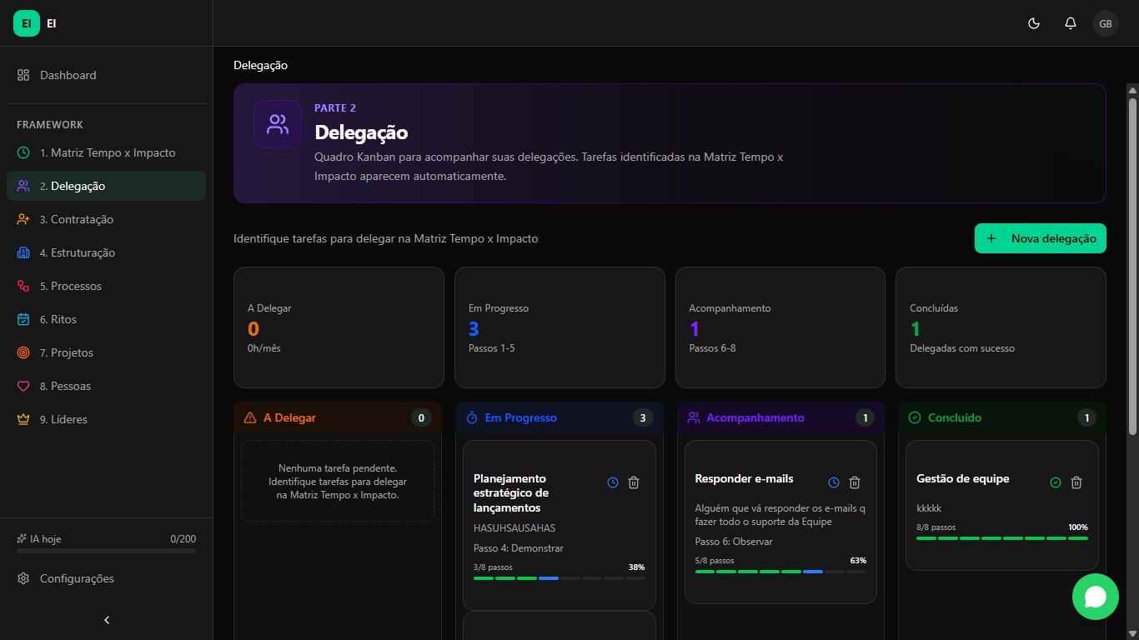The height and width of the screenshot is (640, 1139).
Task: Click the green check icon on Gestão de equipe
Action: click(1056, 482)
